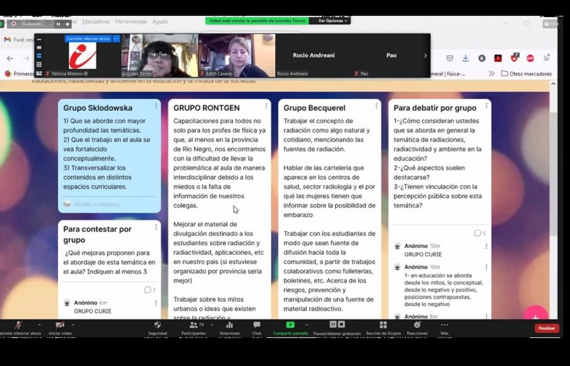The image size is (570, 366).
Task: Switch video strip to grid view icon
Action: [39, 65]
